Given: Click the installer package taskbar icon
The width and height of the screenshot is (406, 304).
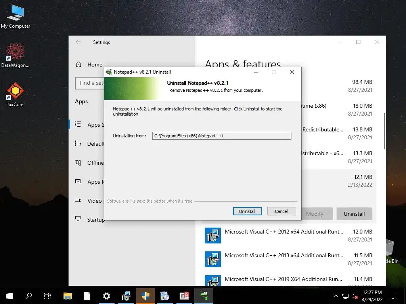Looking at the screenshot, I should [x=126, y=296].
